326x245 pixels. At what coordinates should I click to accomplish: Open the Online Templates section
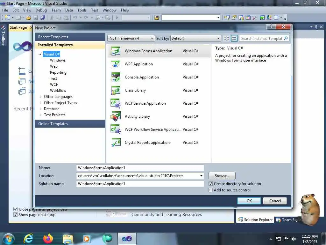70,124
